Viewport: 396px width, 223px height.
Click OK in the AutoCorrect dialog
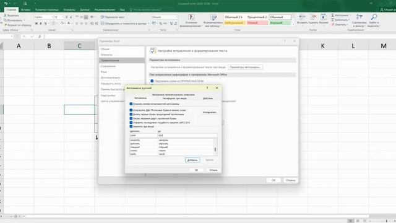pos(197,170)
